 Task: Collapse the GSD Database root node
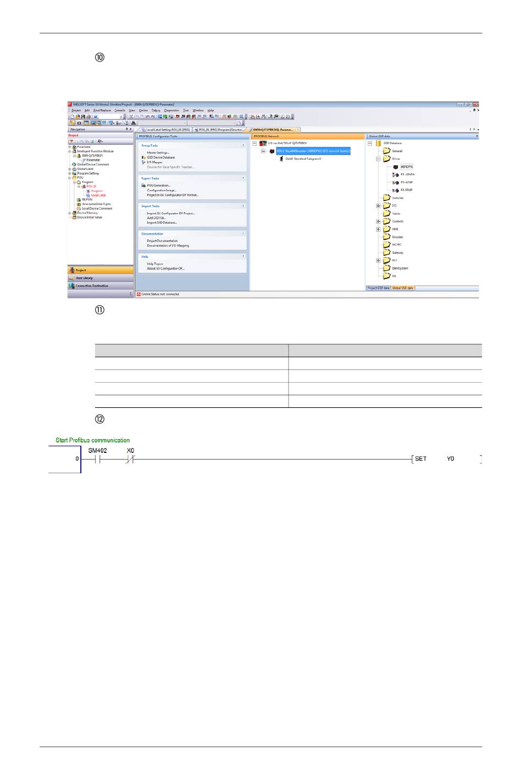coord(370,143)
